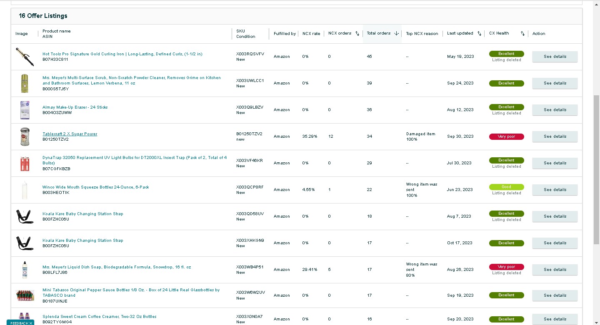Select SKU X003UWLCC1 in the Multi-Surface Scrub row
Image resolution: width=600 pixels, height=325 pixels.
point(250,81)
